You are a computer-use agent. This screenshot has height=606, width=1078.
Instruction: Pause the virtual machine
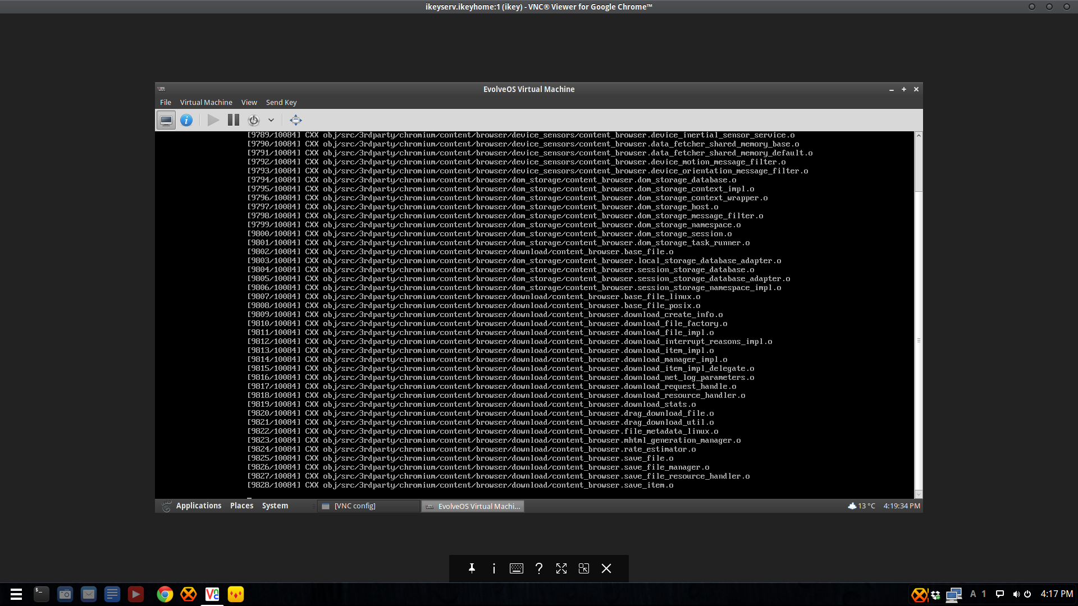[x=234, y=120]
